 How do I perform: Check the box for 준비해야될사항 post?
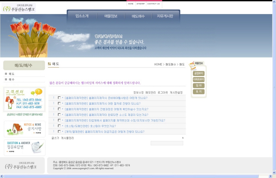coord(59,98)
